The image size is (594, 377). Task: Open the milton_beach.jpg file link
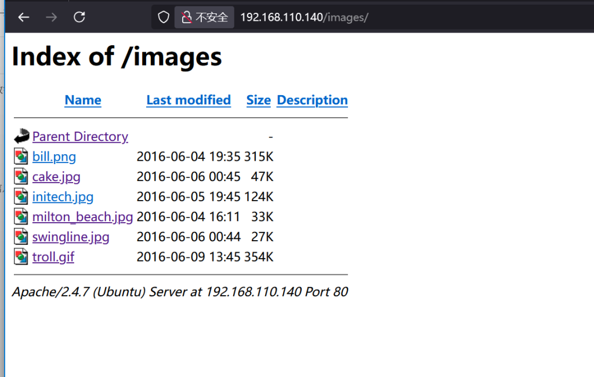[x=82, y=217]
